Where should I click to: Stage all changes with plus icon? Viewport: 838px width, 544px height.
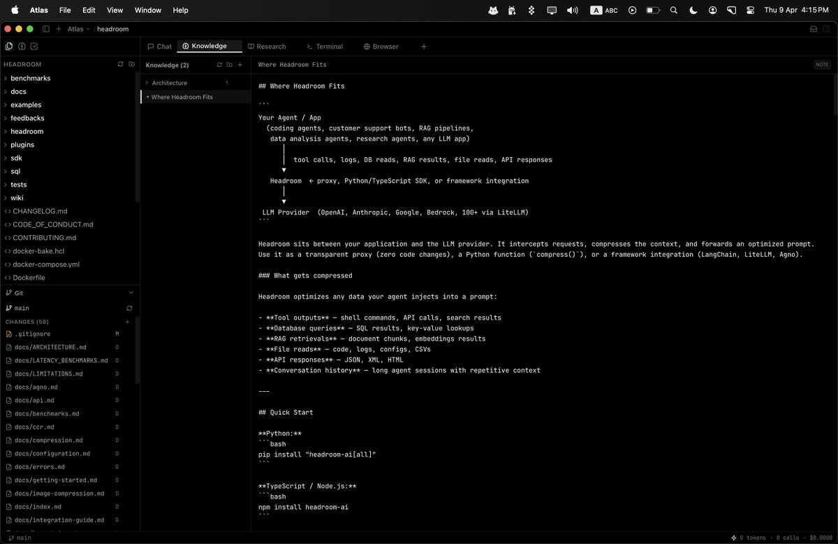(127, 322)
